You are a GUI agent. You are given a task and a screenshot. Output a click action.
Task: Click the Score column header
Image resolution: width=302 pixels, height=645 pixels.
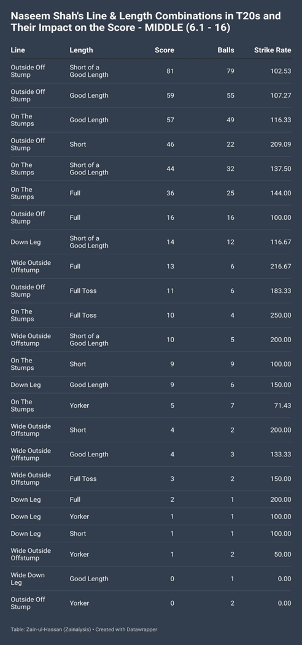pyautogui.click(x=165, y=50)
